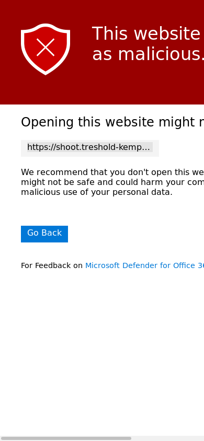Click the "might not be safe" text line
The width and height of the screenshot is (204, 441).
(112, 182)
